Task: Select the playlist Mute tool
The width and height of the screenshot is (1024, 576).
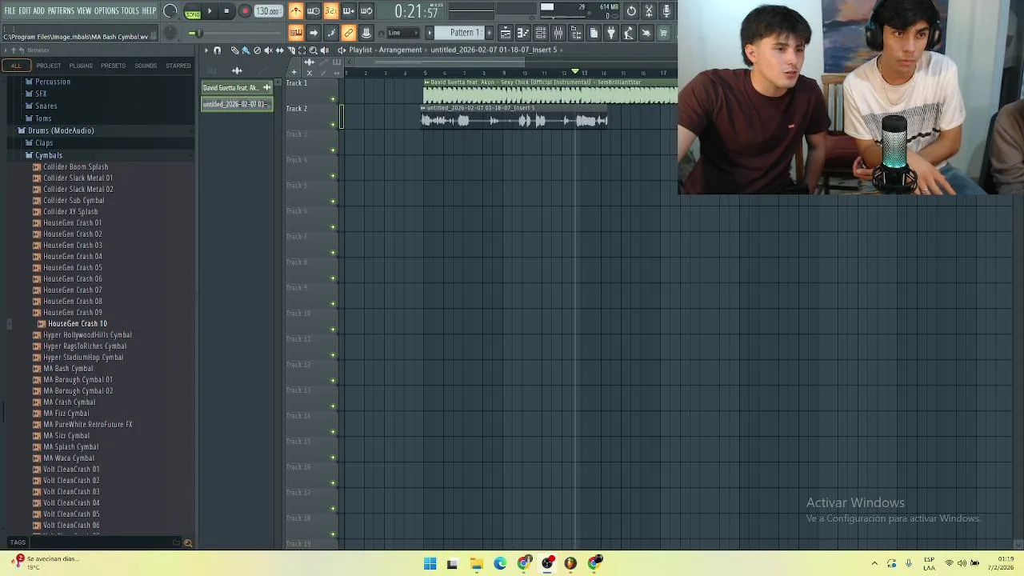Action: click(x=268, y=50)
